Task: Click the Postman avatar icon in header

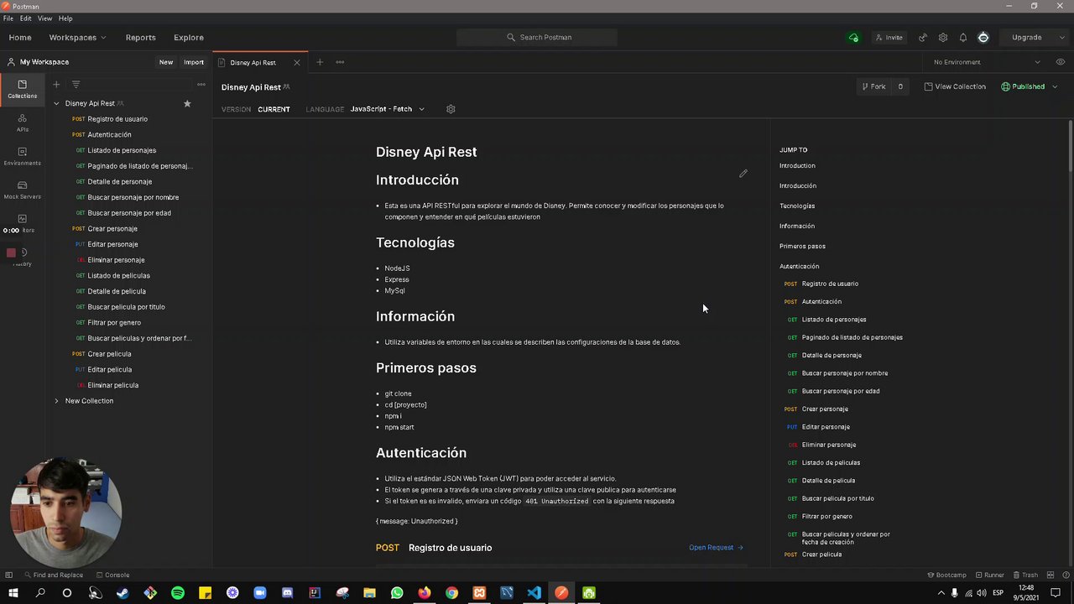Action: (x=983, y=38)
